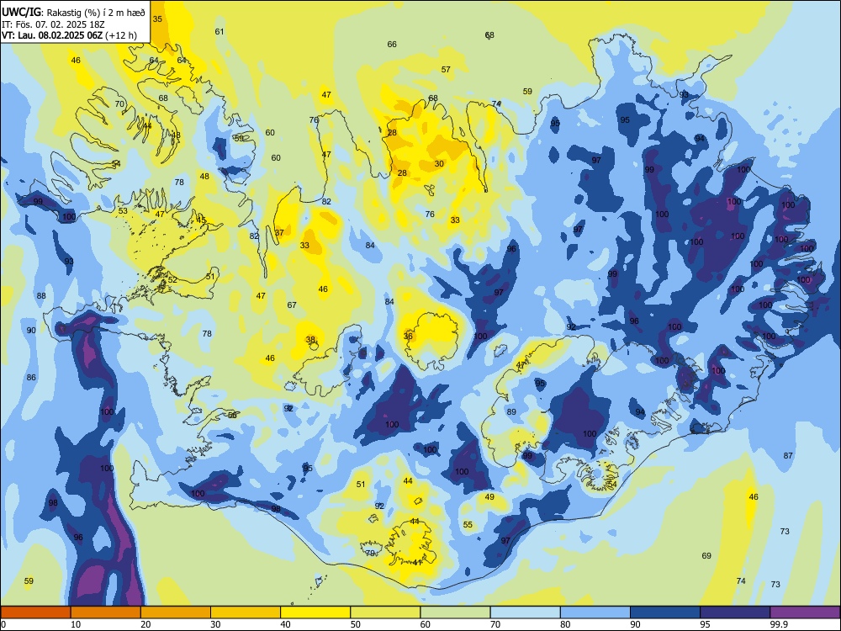The height and width of the screenshot is (631, 841).
Task: Select the 90–95 dark blue legend swatch
Action: coord(665,612)
